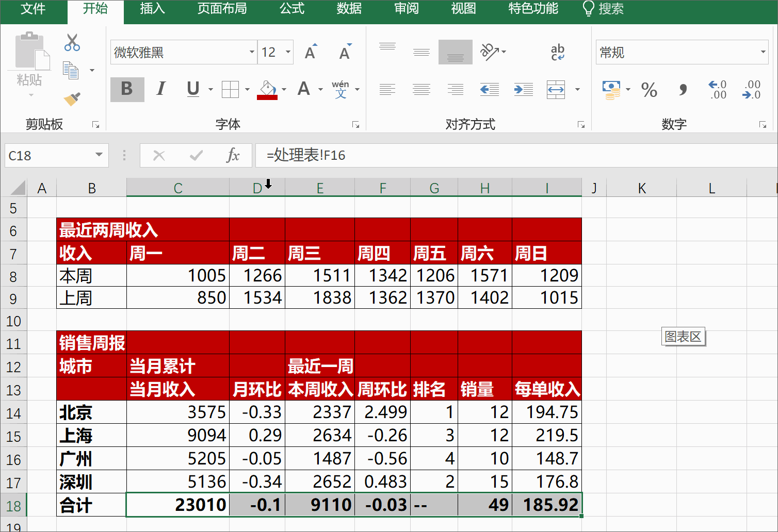Select the format painter icon
This screenshot has width=778, height=532.
[x=72, y=99]
